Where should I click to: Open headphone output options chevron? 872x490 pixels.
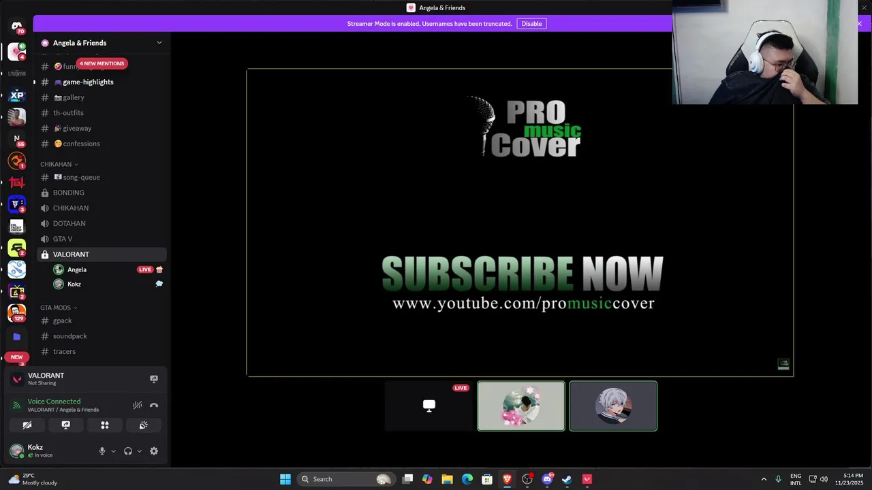click(139, 451)
